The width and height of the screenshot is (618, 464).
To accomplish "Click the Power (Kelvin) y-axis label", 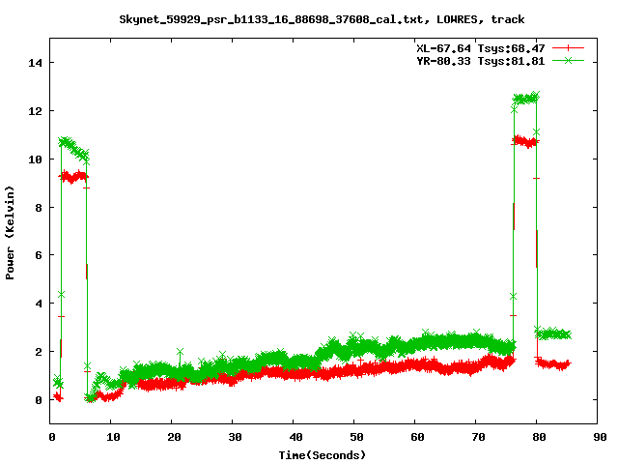I will coord(10,232).
